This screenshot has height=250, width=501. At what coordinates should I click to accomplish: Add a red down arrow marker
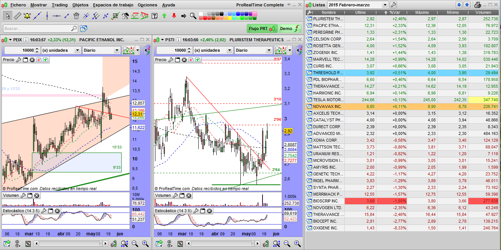coord(174,16)
